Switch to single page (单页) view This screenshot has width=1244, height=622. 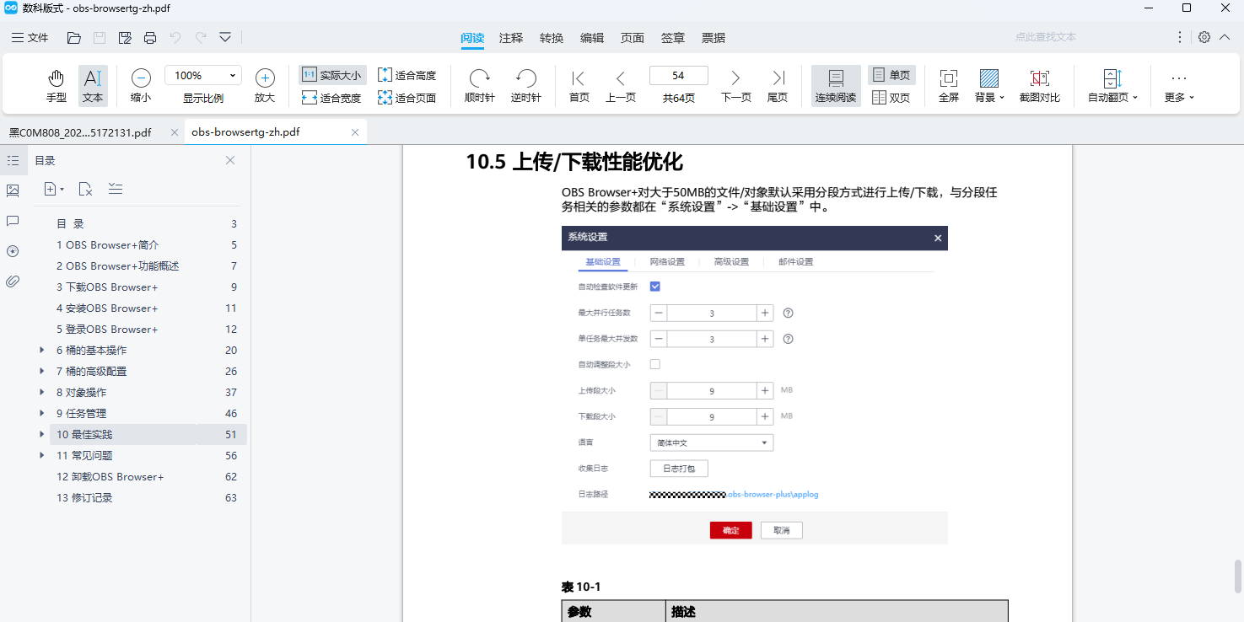(891, 75)
